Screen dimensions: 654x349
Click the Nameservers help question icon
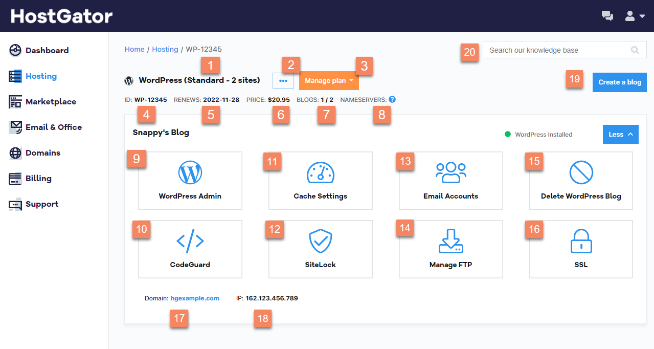(392, 99)
